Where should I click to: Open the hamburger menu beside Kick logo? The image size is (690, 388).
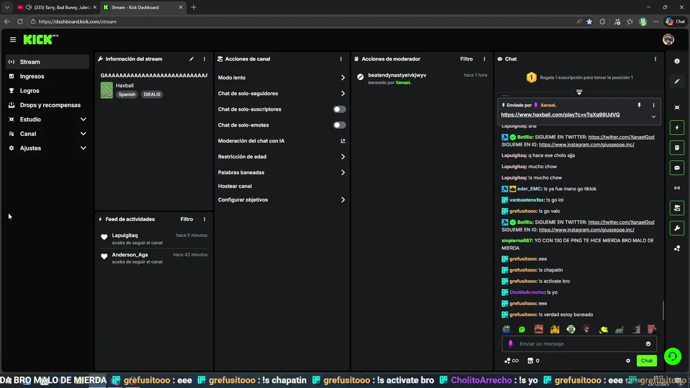pos(12,39)
